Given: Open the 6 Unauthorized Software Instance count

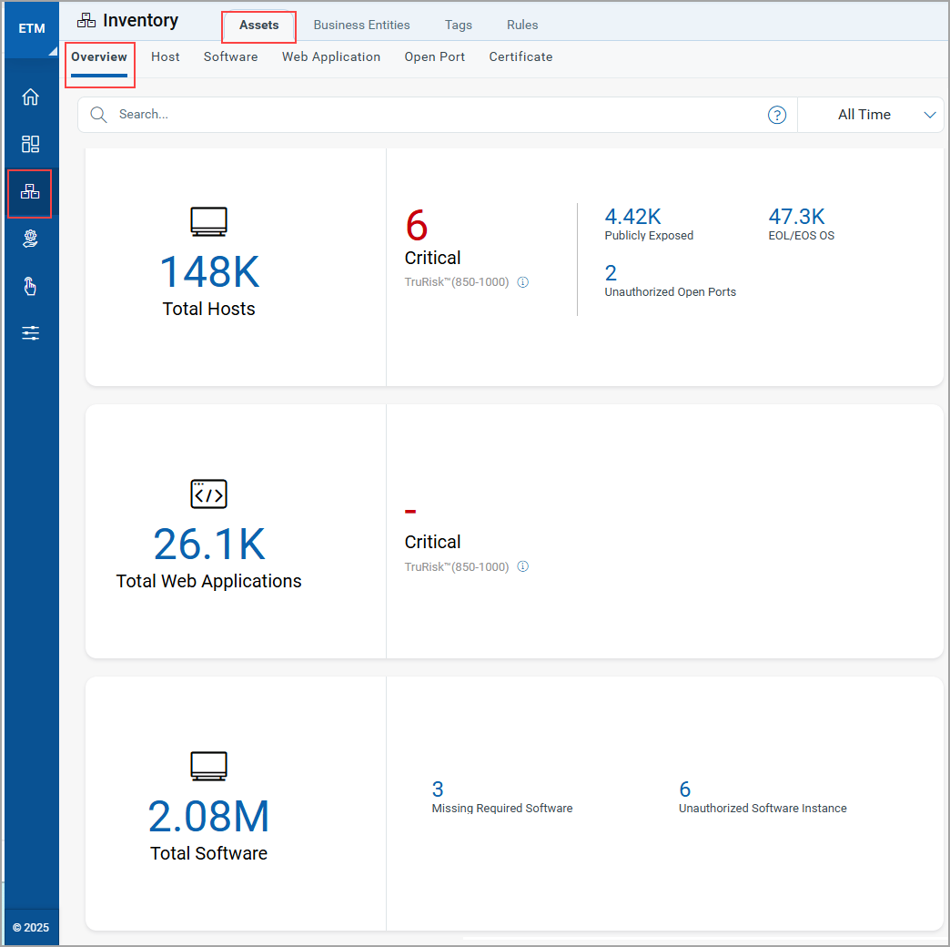Looking at the screenshot, I should pos(684,789).
